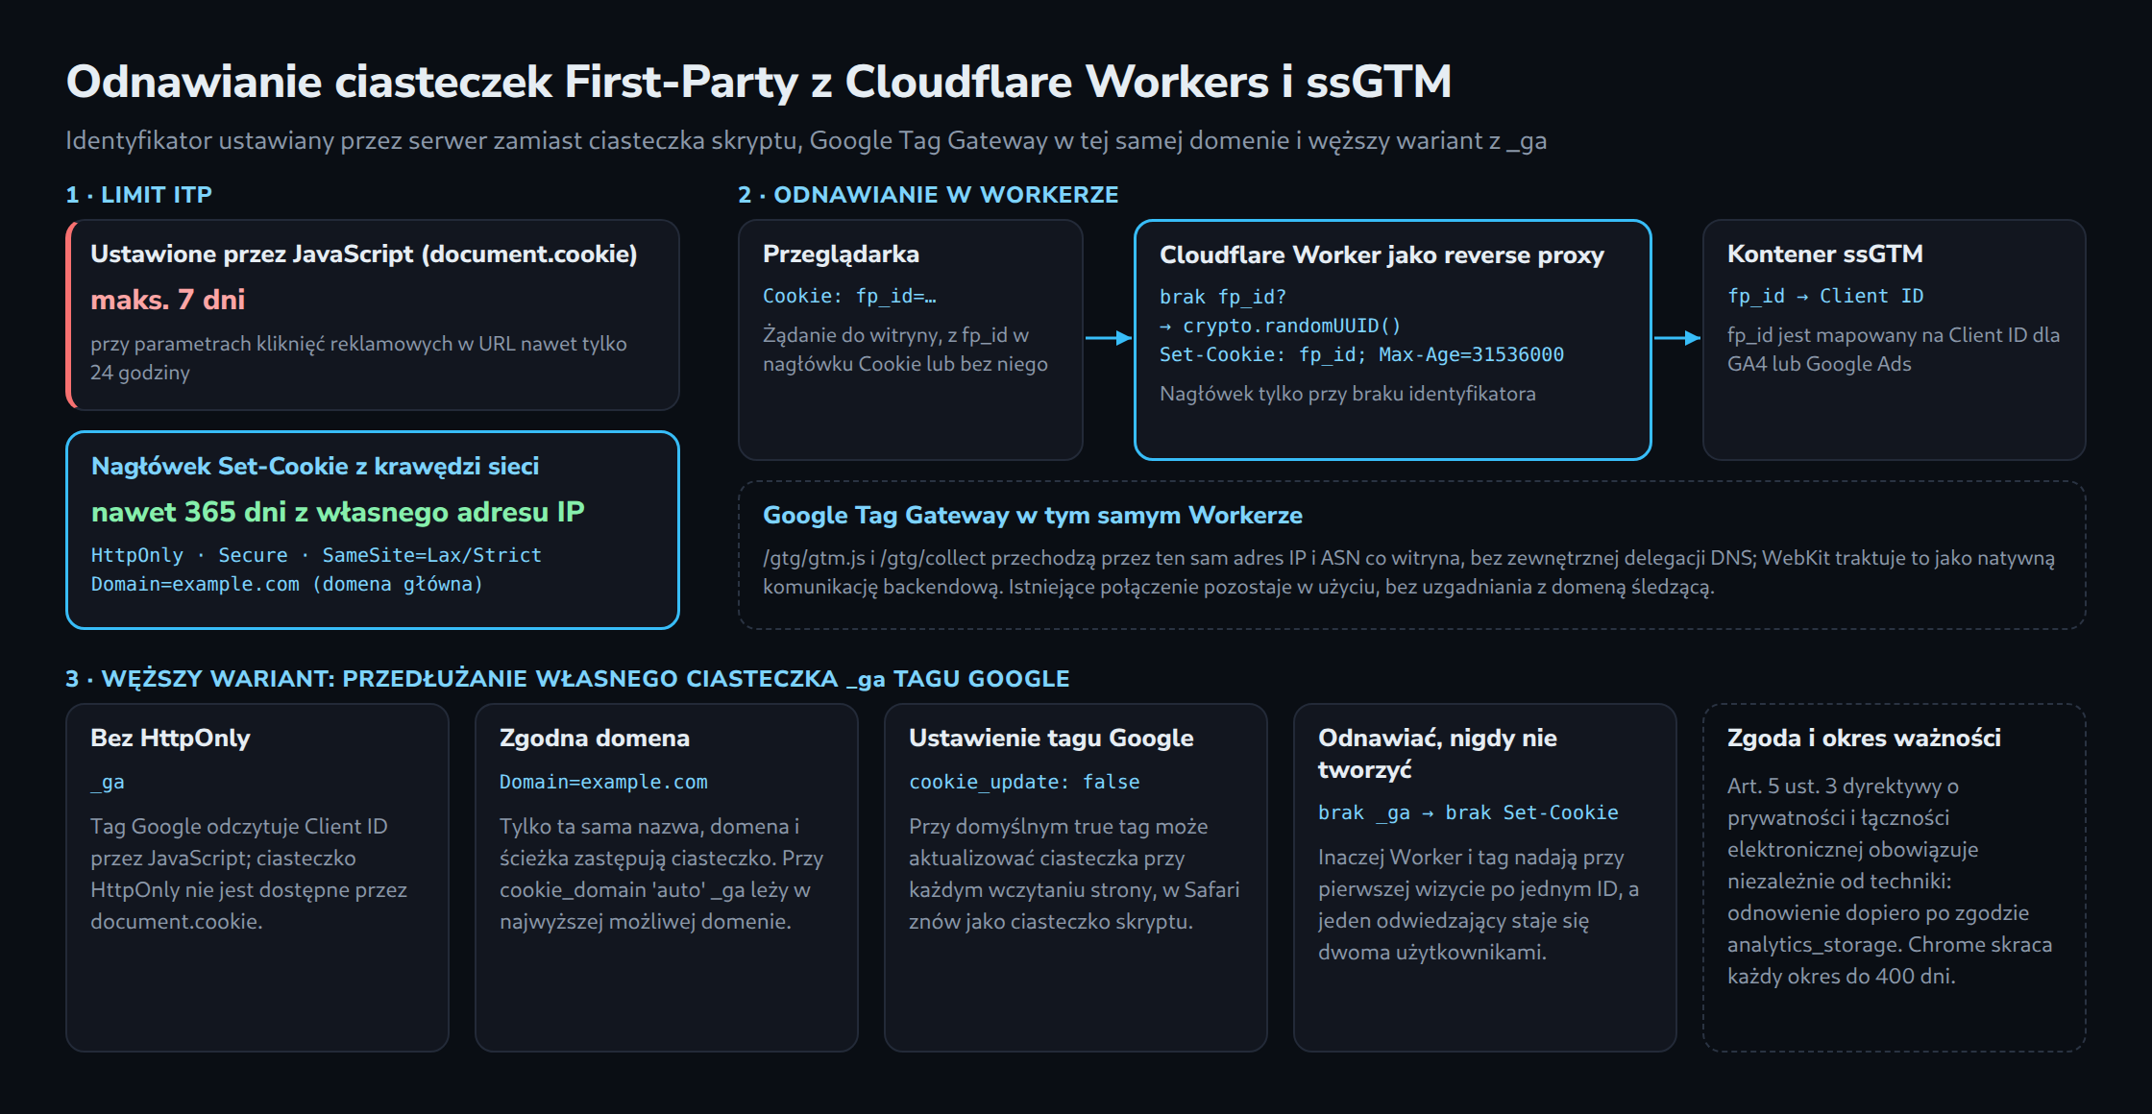2152x1114 pixels.
Task: Click code 'brak _ga → brak Set-Cookie'
Action: (1468, 812)
